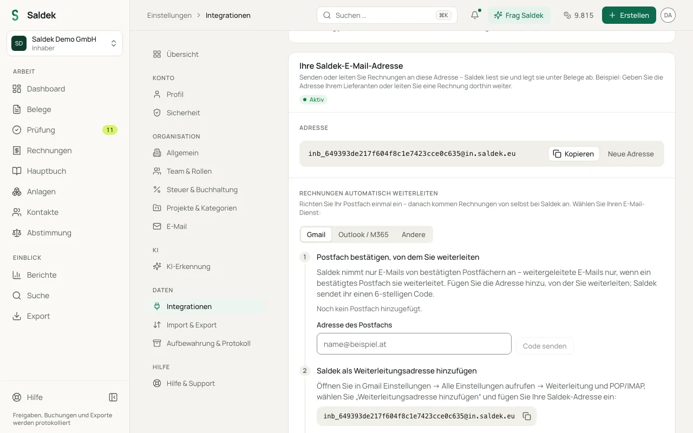Open Anlagen assets page

[x=65, y=192]
